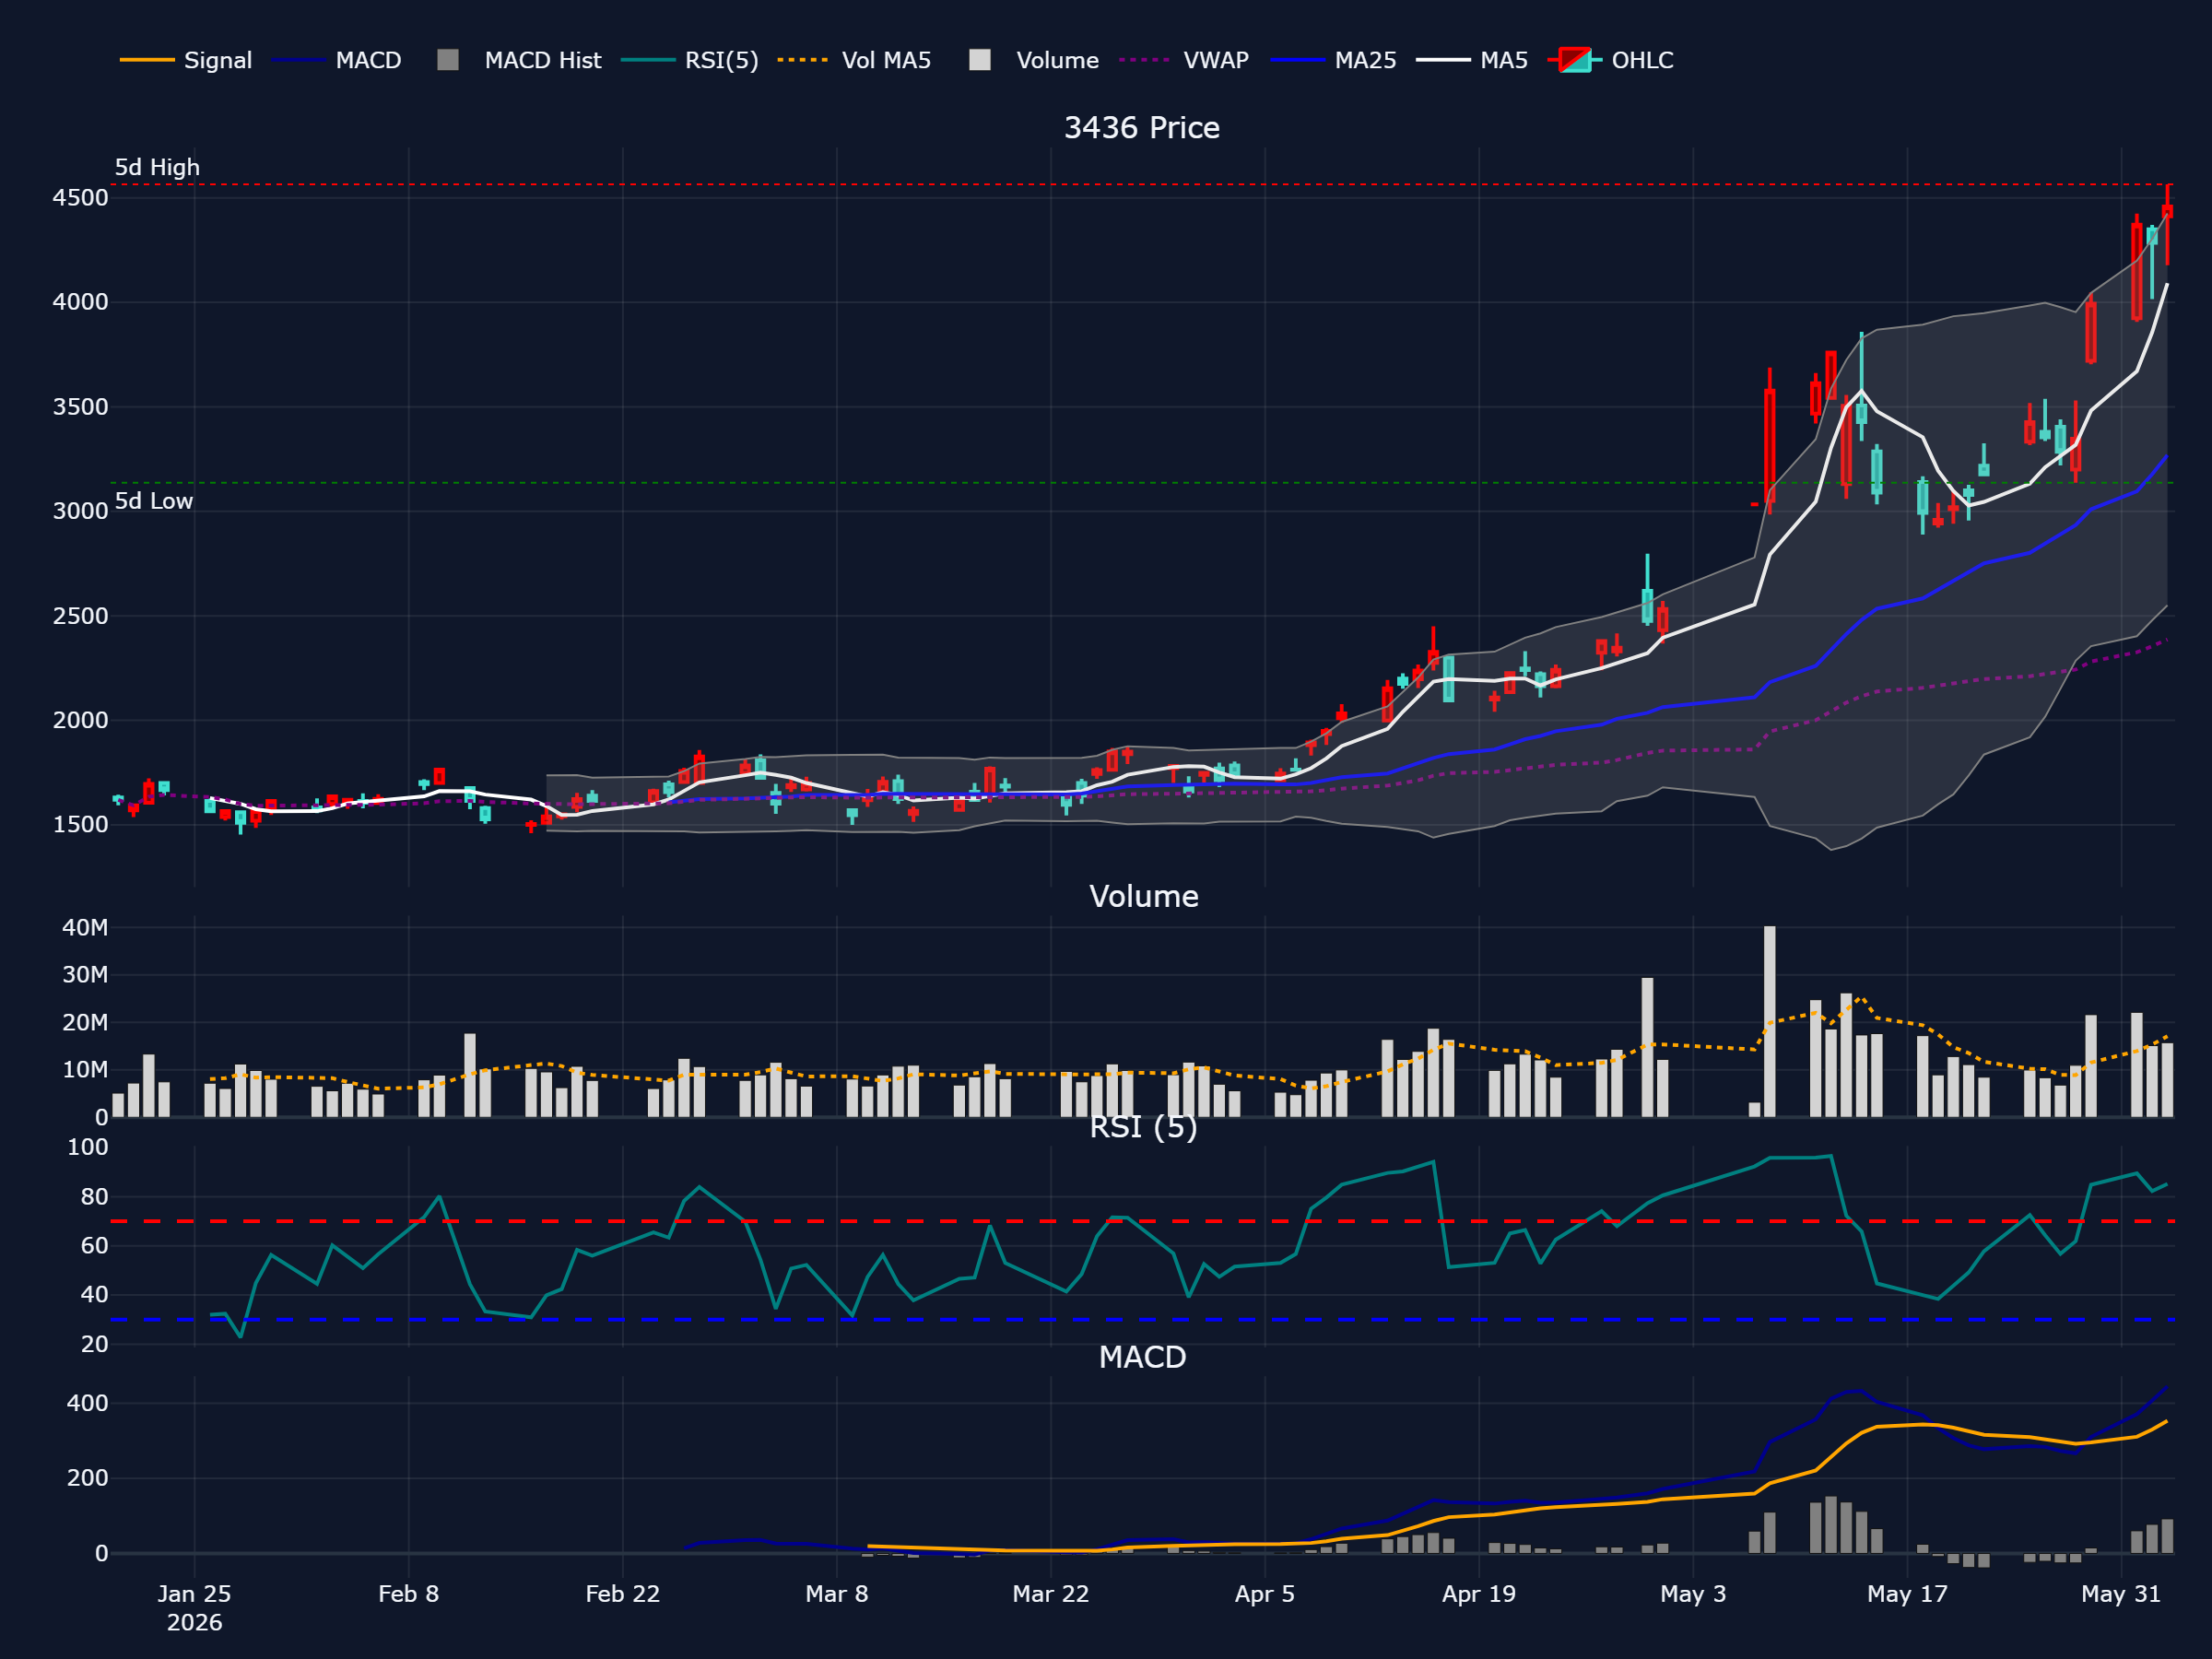Click the RSI axis label 100
The width and height of the screenshot is (2212, 1659).
tap(88, 1147)
